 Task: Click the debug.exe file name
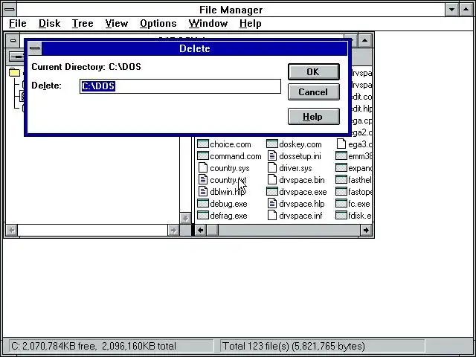pyautogui.click(x=228, y=204)
